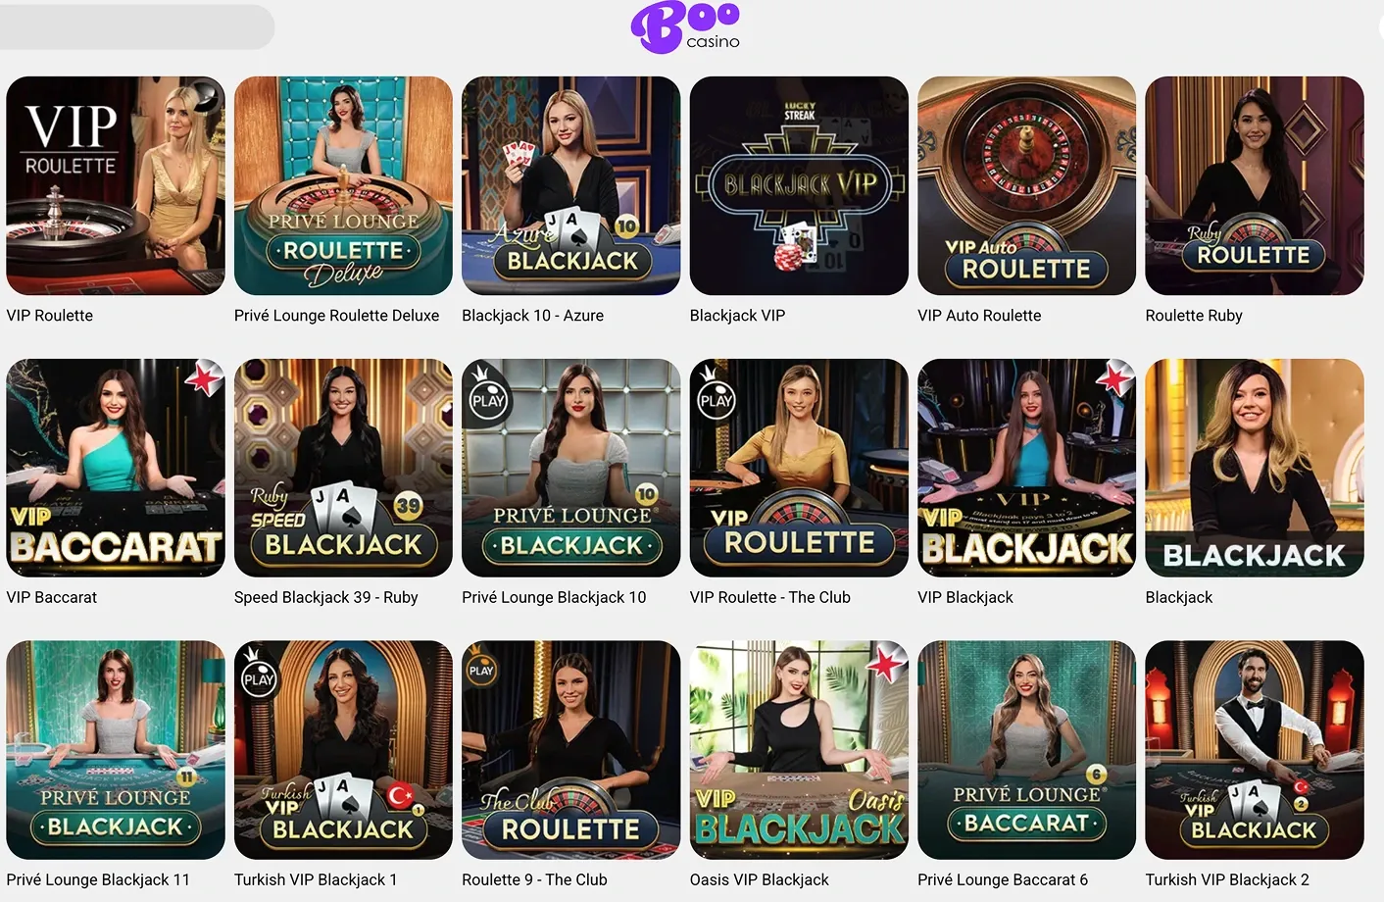Open the plain Blackjack game tile
This screenshot has height=902, width=1384.
coord(1255,468)
